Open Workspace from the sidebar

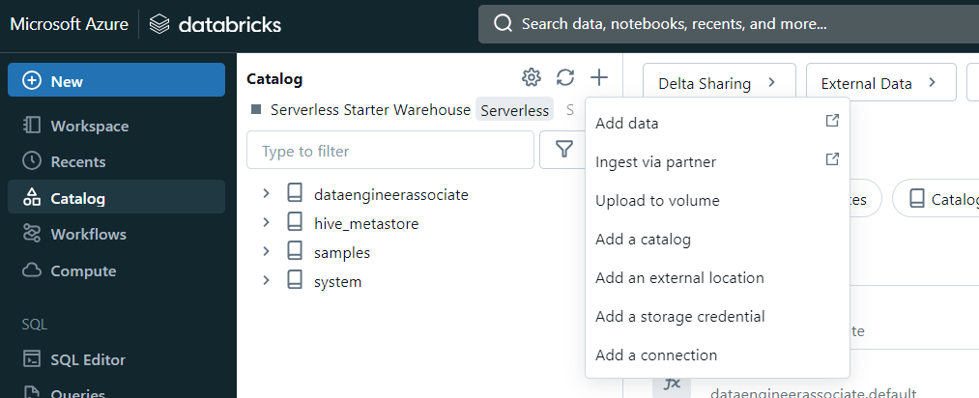tap(89, 126)
